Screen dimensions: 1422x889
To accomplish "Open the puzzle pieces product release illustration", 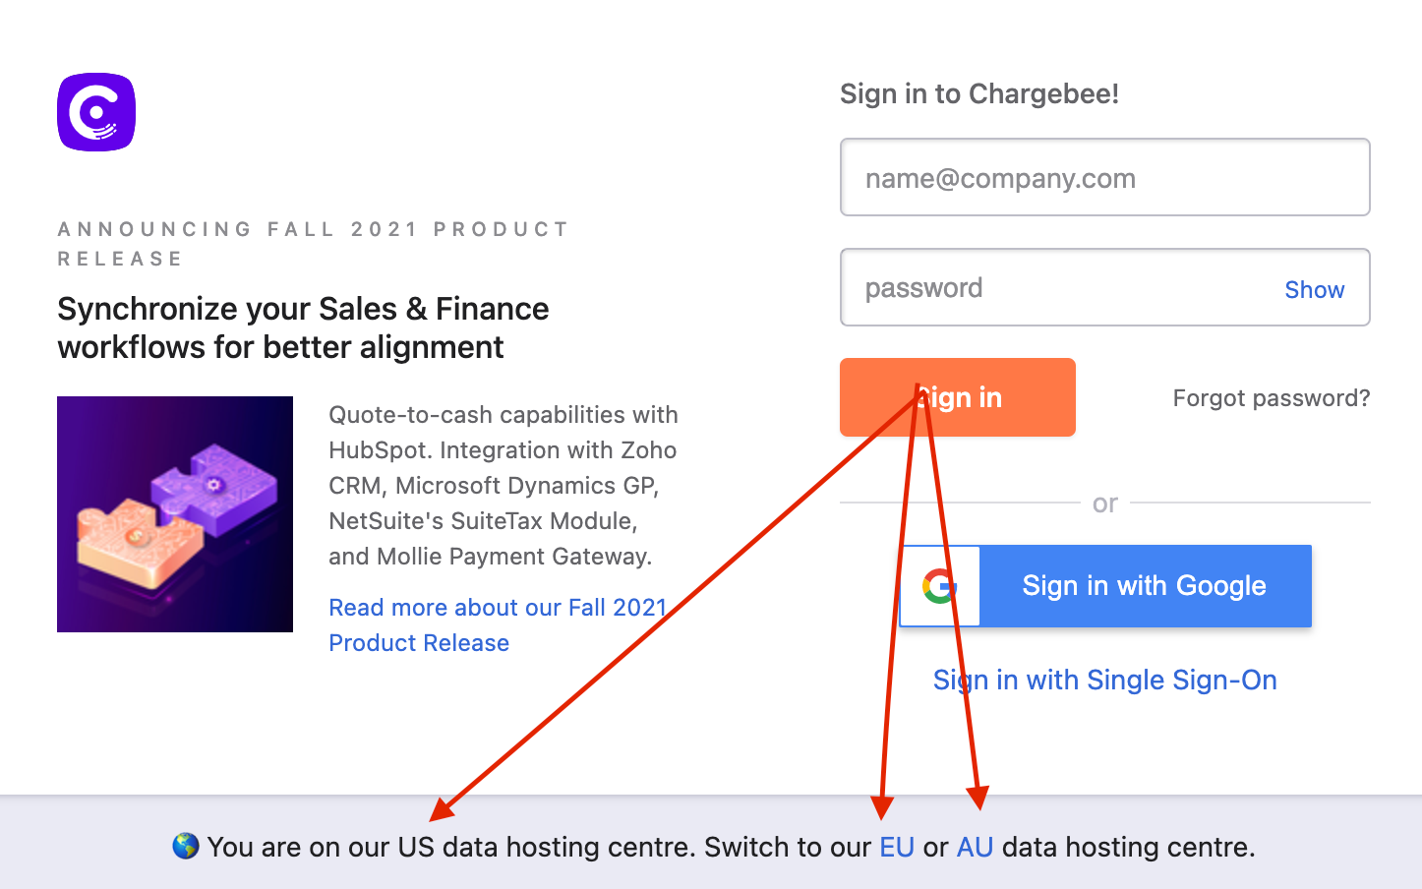I will tap(175, 514).
